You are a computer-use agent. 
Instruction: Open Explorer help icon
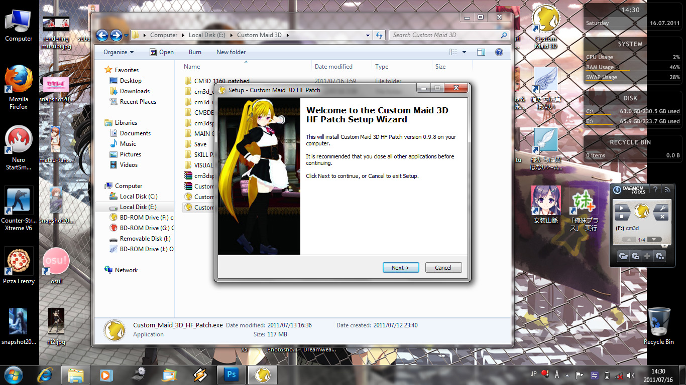[499, 52]
